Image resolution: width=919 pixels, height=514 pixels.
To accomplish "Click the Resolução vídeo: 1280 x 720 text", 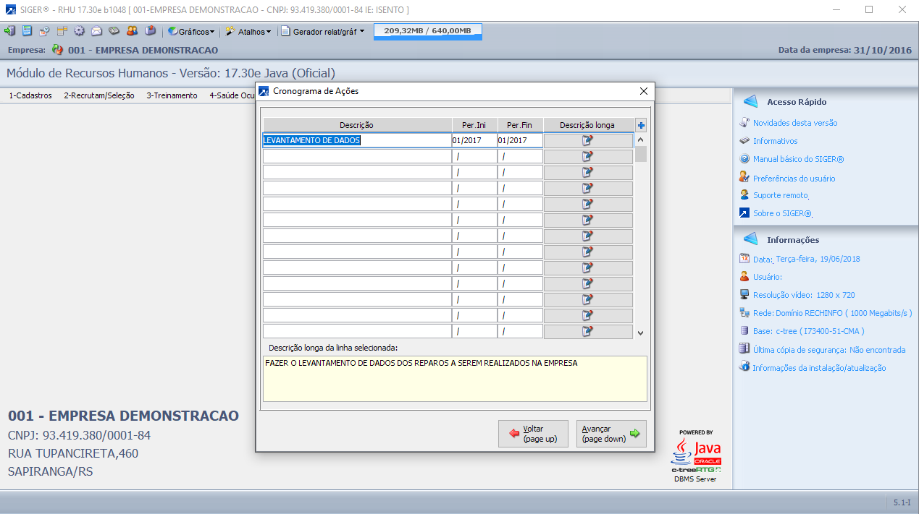I will click(804, 295).
